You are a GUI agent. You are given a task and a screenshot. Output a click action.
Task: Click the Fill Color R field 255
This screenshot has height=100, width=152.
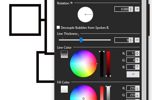pyautogui.click(x=131, y=88)
